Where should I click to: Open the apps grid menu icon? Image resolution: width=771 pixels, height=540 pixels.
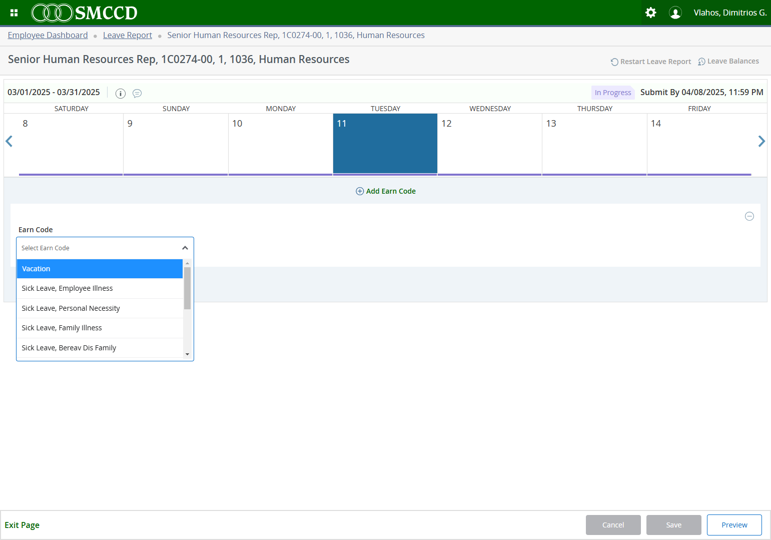(x=14, y=13)
